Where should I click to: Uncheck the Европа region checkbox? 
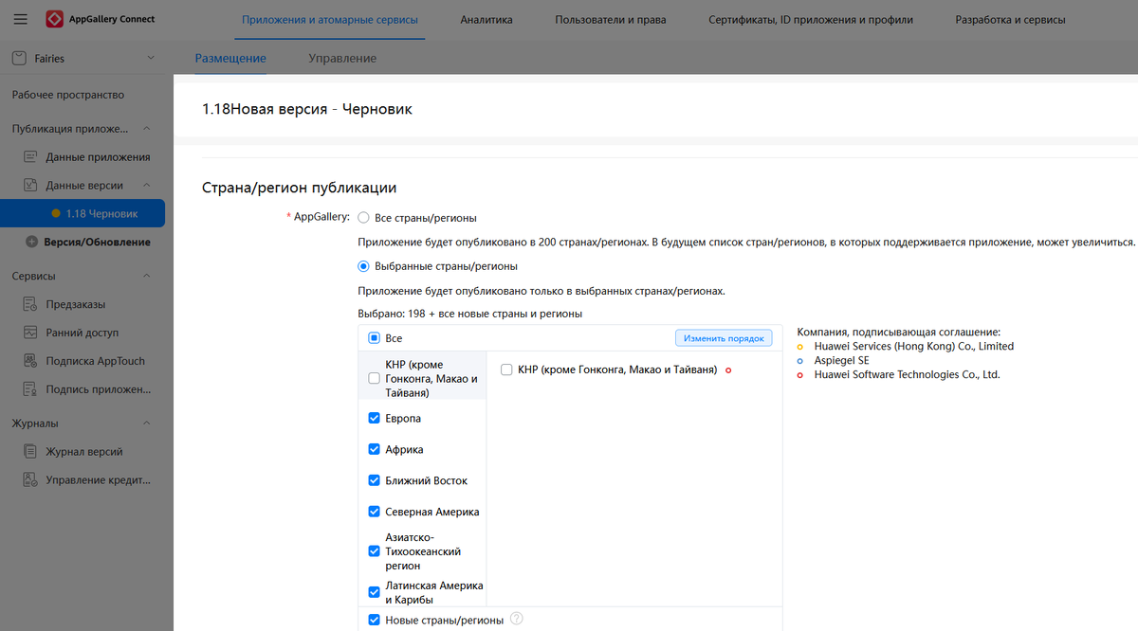(373, 417)
